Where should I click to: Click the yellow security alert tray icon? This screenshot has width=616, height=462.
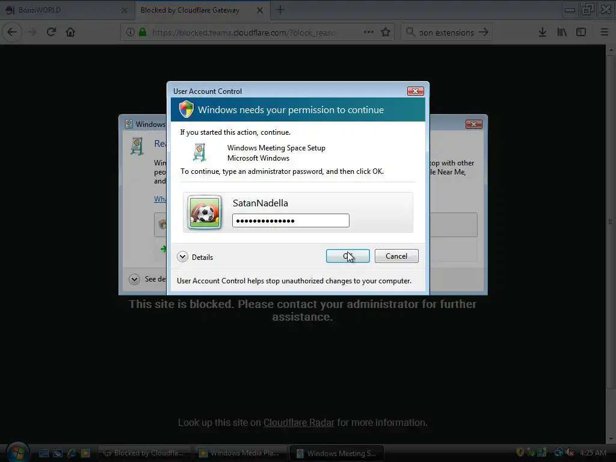[520, 452]
